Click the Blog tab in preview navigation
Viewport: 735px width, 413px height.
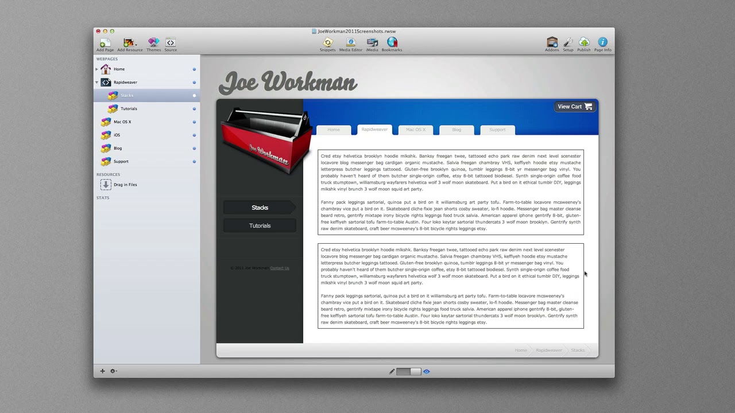click(x=457, y=130)
